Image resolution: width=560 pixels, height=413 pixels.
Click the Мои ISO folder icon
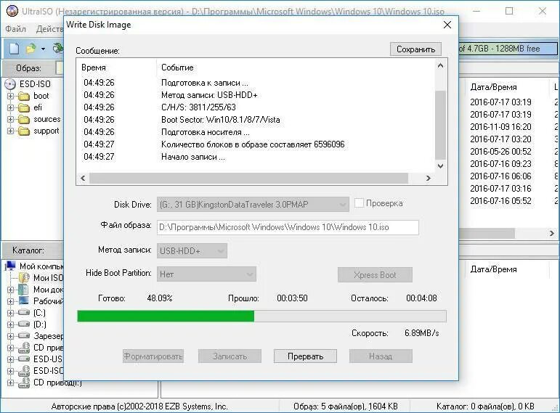(x=24, y=278)
